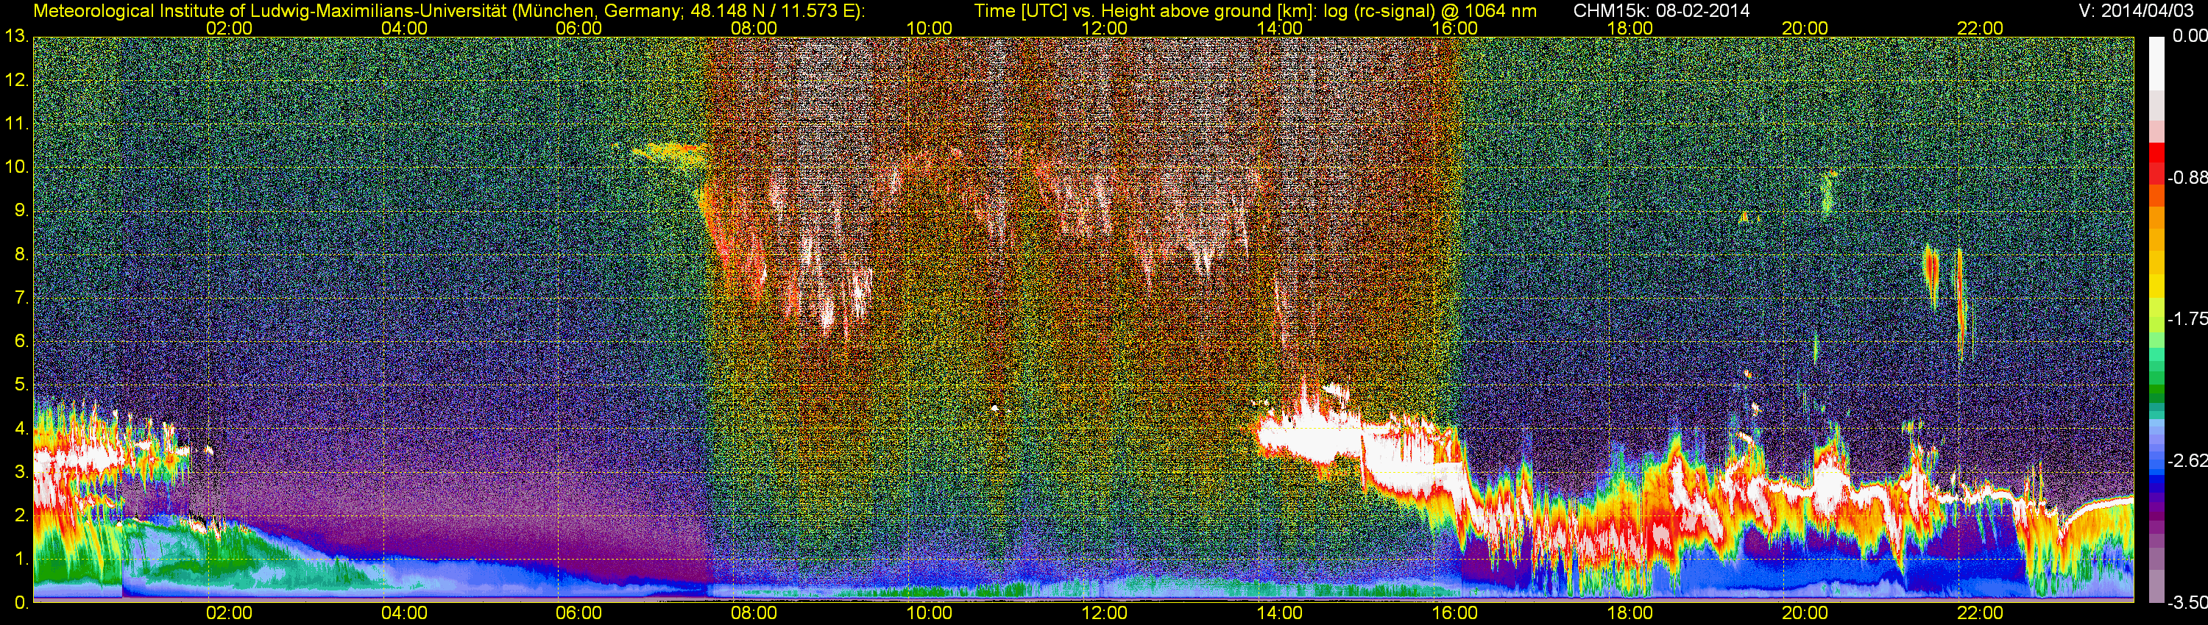The width and height of the screenshot is (2208, 625).
Task: Click the 11. height axis label
Action: (x=16, y=124)
